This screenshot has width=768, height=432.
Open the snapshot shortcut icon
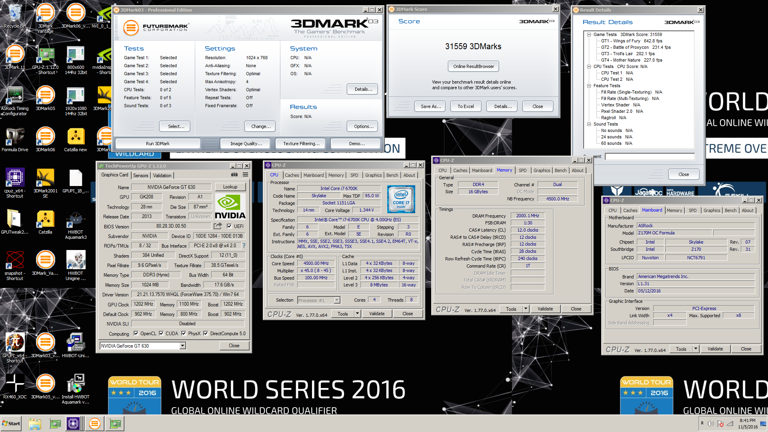[x=15, y=266]
